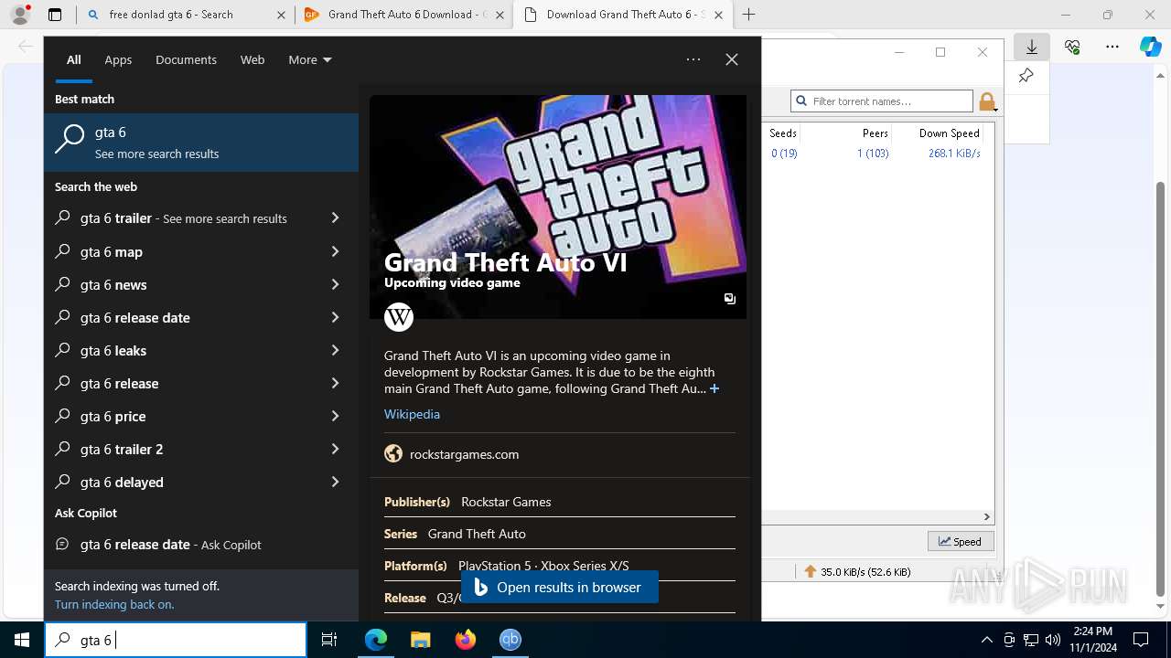Open the browser essentials heart icon
Viewport: 1171px width, 658px height.
pos(1072,47)
